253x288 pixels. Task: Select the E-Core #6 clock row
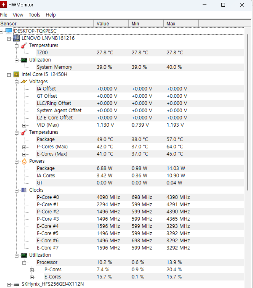click(140, 241)
